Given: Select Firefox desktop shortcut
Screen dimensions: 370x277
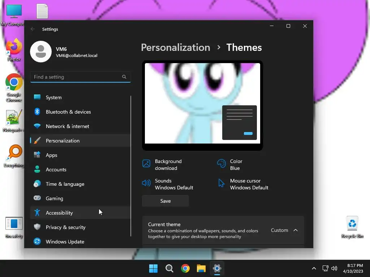Looking at the screenshot, I should pyautogui.click(x=14, y=50).
